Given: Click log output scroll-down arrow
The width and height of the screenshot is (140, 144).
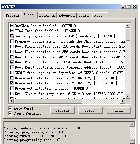Looking at the screenshot, I should click(x=132, y=141).
